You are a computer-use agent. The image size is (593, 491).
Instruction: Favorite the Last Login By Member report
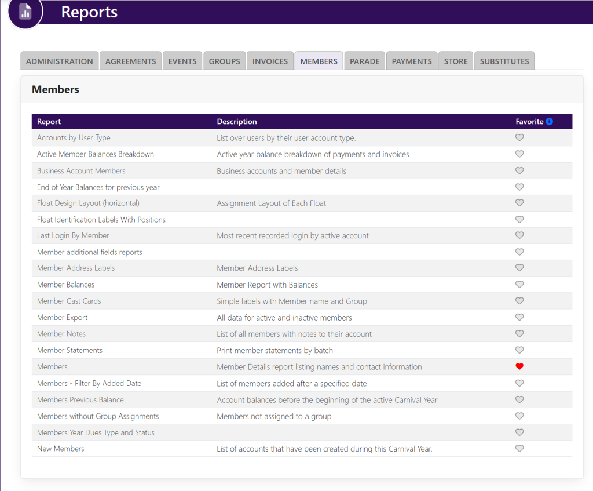519,235
